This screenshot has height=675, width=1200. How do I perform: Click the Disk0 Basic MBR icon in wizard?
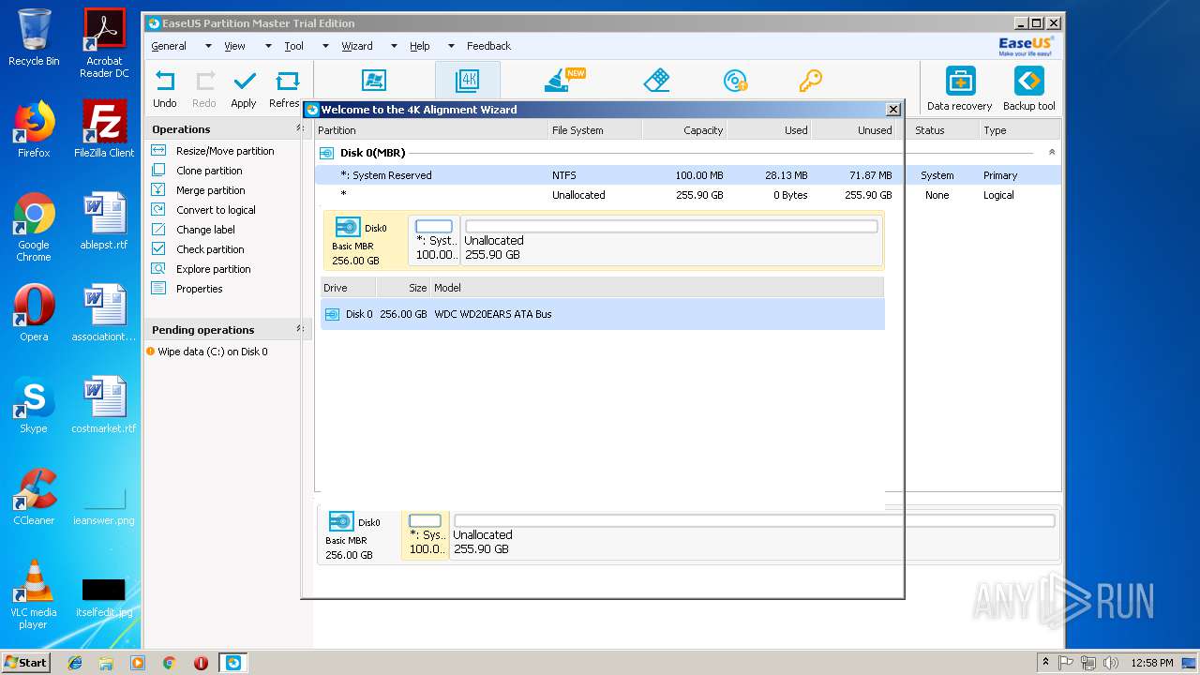(x=348, y=228)
